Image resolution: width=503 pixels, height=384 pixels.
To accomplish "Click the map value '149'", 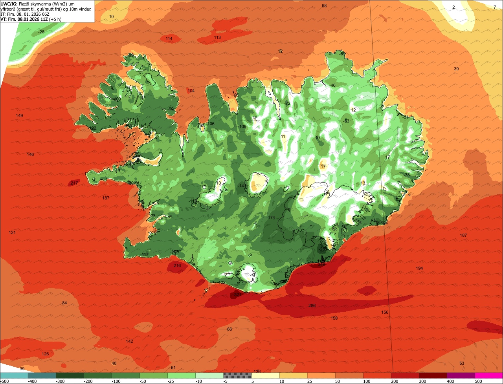I will (x=19, y=115).
